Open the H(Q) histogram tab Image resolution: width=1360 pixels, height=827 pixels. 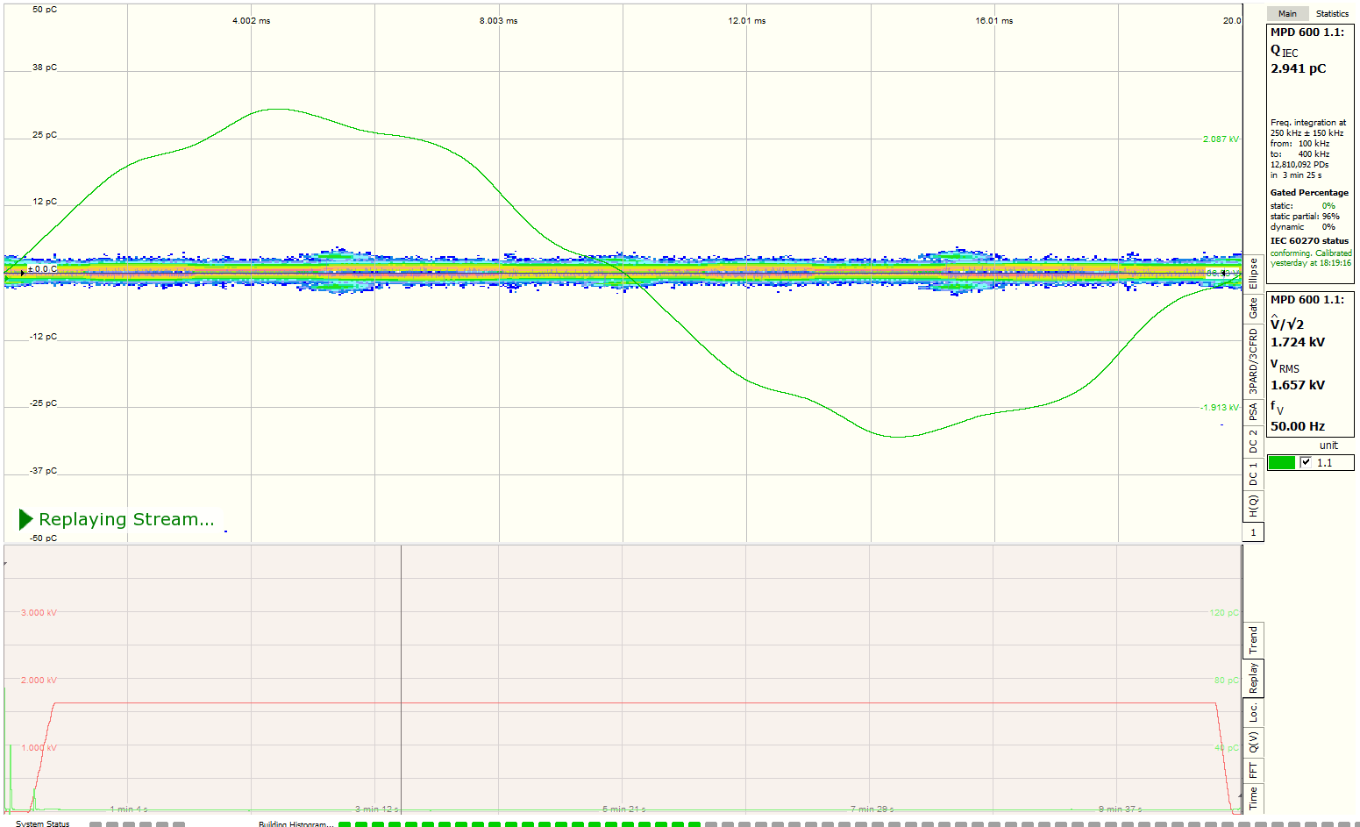1254,506
